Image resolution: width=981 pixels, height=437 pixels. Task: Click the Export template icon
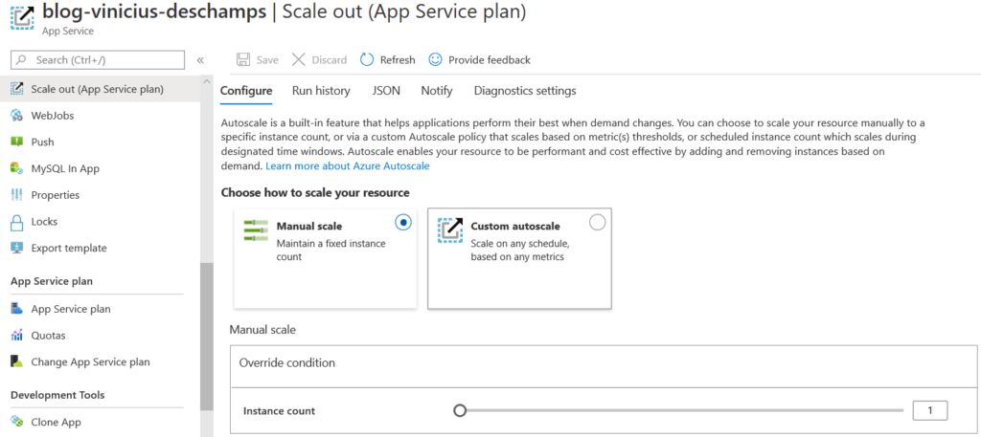(17, 248)
